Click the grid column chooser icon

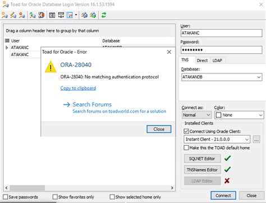point(7,40)
